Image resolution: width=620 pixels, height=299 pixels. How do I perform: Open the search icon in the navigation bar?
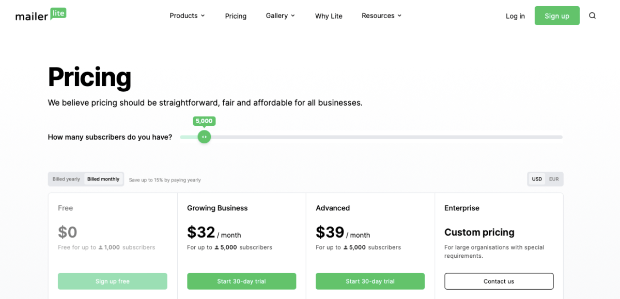(x=593, y=15)
